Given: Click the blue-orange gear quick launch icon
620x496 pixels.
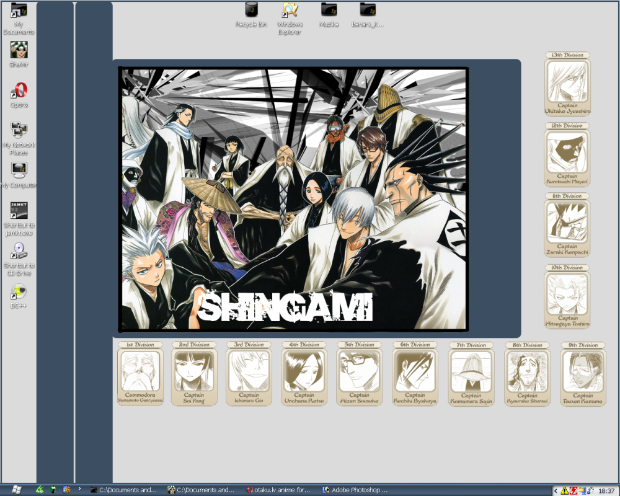Looking at the screenshot, I should 66,490.
